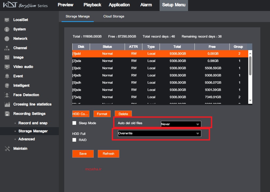This screenshot has height=192, width=270.
Task: Collapse the Recording Settings section
Action: tap(29, 114)
